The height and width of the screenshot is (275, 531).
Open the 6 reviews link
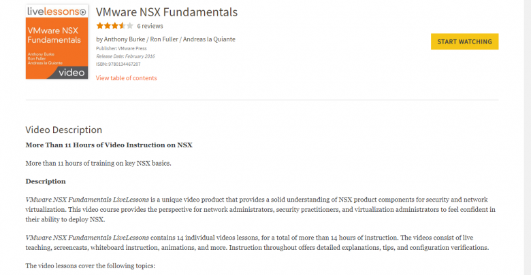coord(150,26)
